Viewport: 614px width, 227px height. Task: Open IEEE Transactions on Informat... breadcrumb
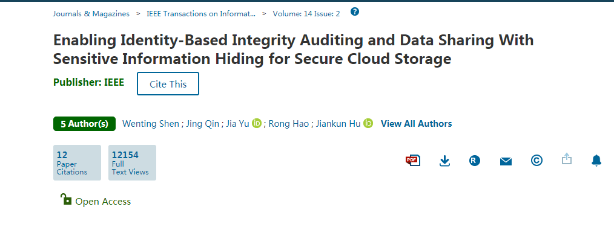tap(201, 14)
